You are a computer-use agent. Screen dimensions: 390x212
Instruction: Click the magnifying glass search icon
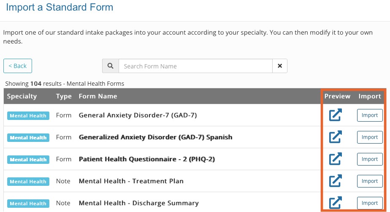111,66
